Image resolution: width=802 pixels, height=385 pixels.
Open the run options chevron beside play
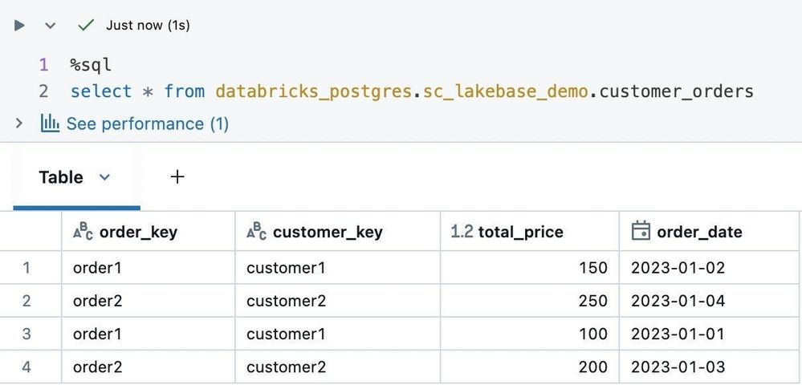click(x=50, y=26)
